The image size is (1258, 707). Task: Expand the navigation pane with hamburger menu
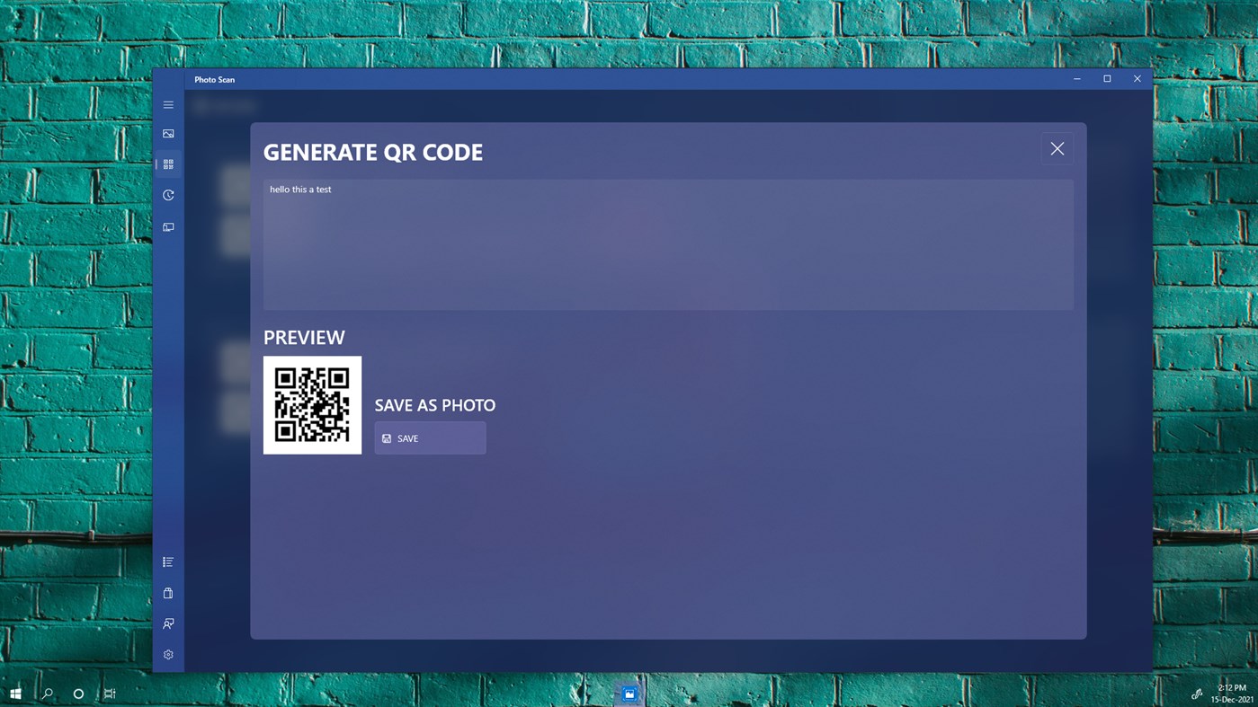[x=168, y=104]
